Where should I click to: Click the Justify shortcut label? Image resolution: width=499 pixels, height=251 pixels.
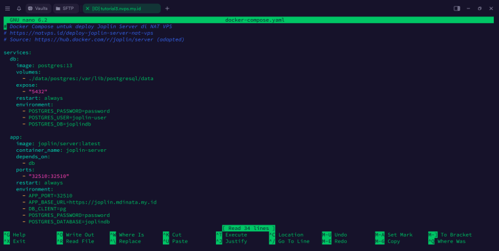[236, 241]
